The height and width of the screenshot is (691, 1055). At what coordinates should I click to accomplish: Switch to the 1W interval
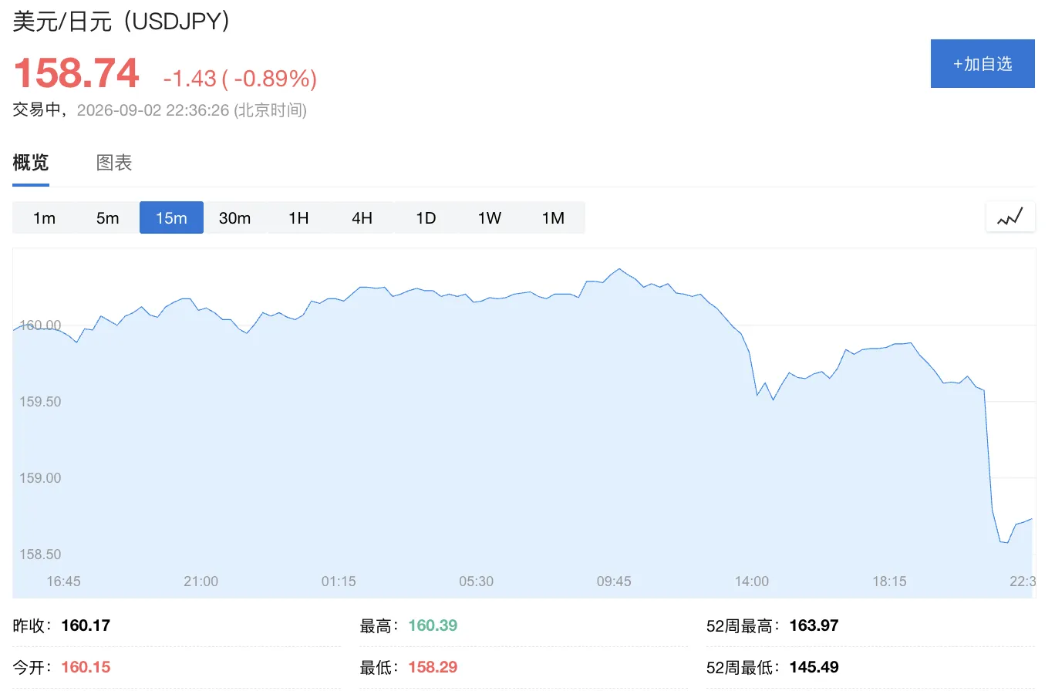click(490, 217)
